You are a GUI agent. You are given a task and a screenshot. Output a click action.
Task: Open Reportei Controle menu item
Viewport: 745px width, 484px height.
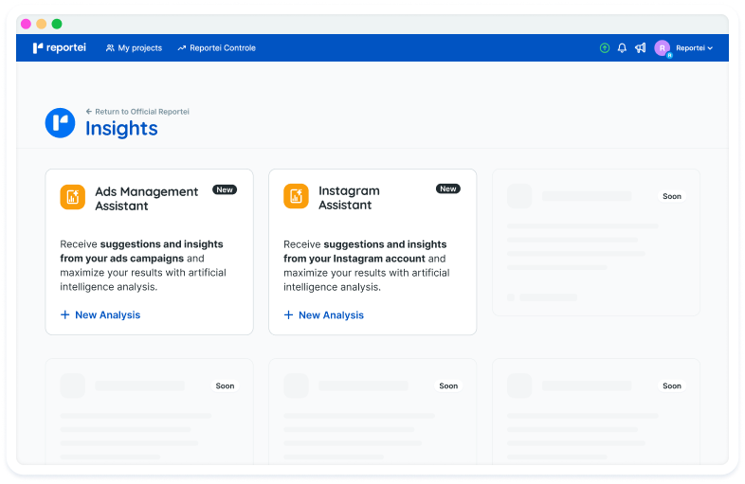pos(217,48)
